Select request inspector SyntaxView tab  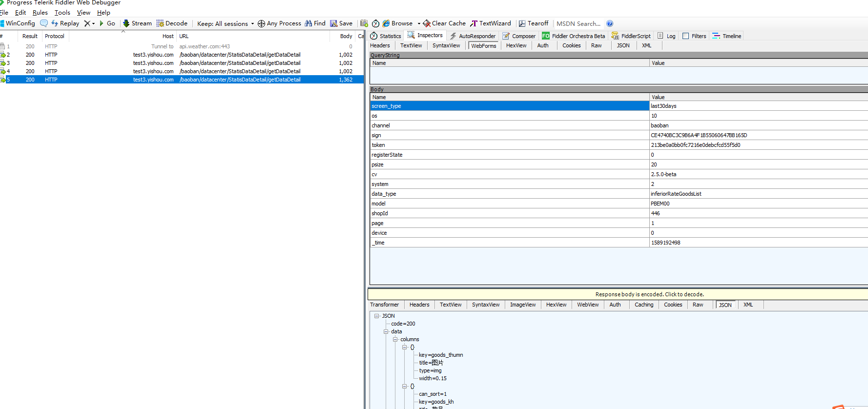(446, 45)
